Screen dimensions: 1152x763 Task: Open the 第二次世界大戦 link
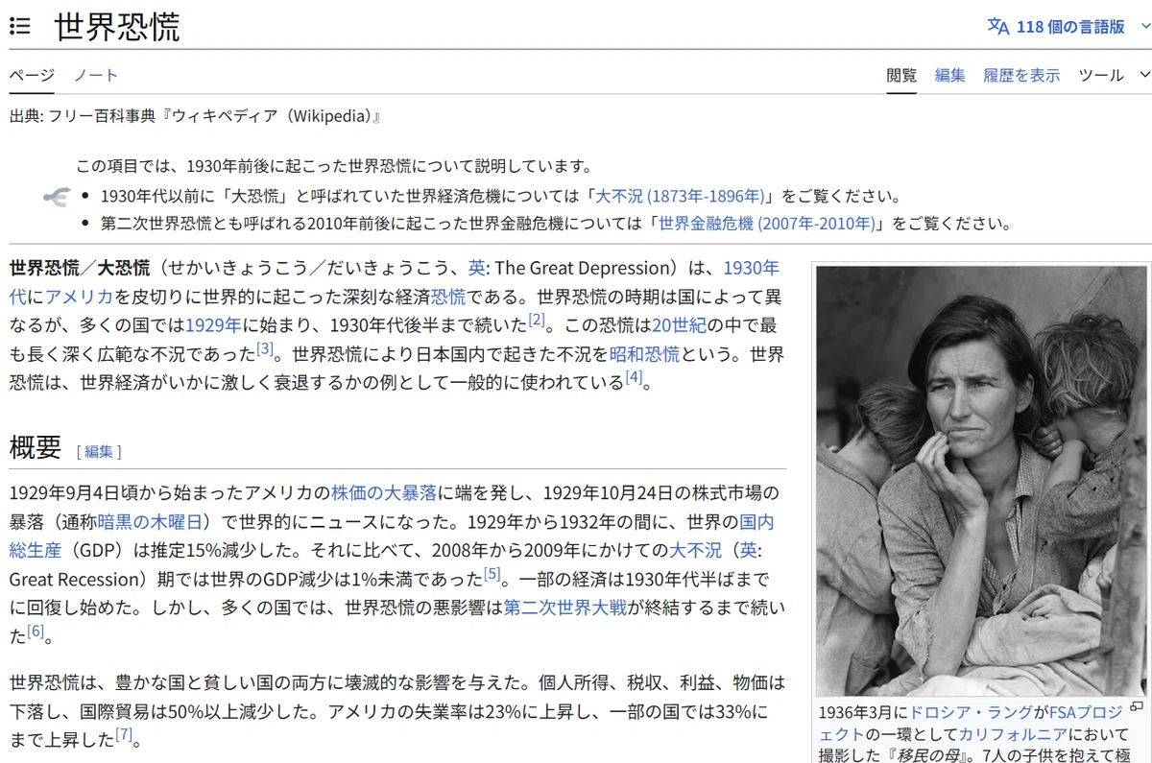coord(565,608)
